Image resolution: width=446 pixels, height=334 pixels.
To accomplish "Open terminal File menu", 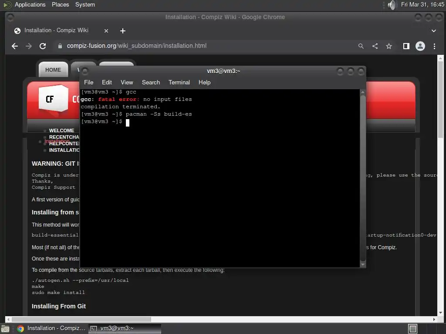I will click(88, 82).
